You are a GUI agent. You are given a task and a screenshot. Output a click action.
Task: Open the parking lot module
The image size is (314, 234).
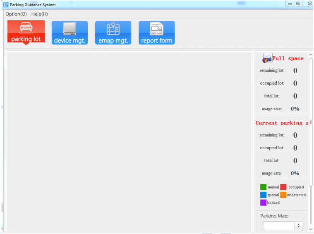point(26,32)
